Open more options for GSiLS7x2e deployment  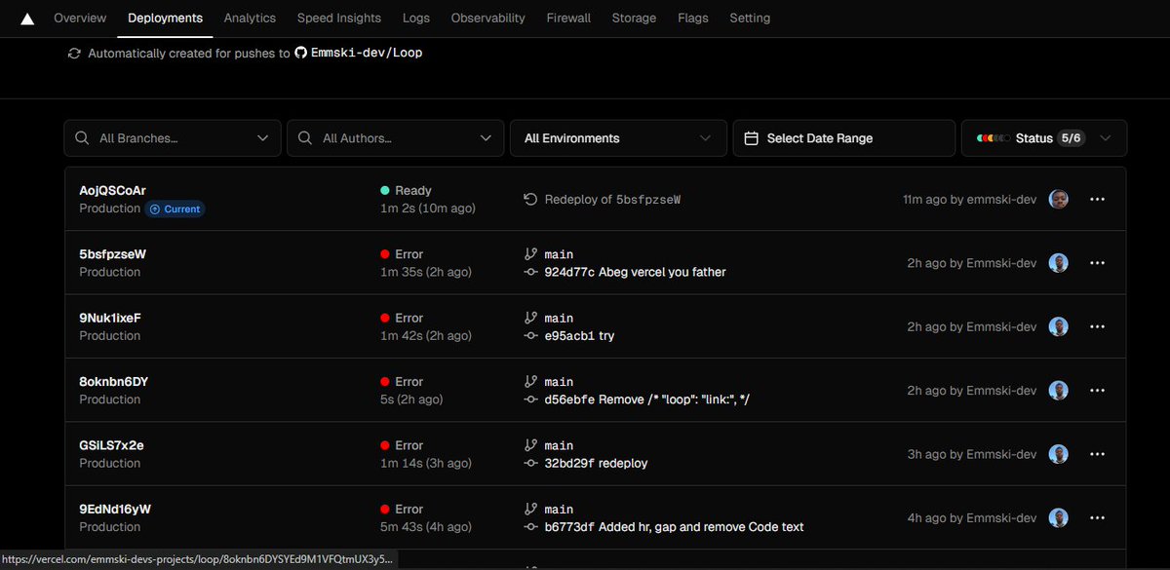point(1097,454)
